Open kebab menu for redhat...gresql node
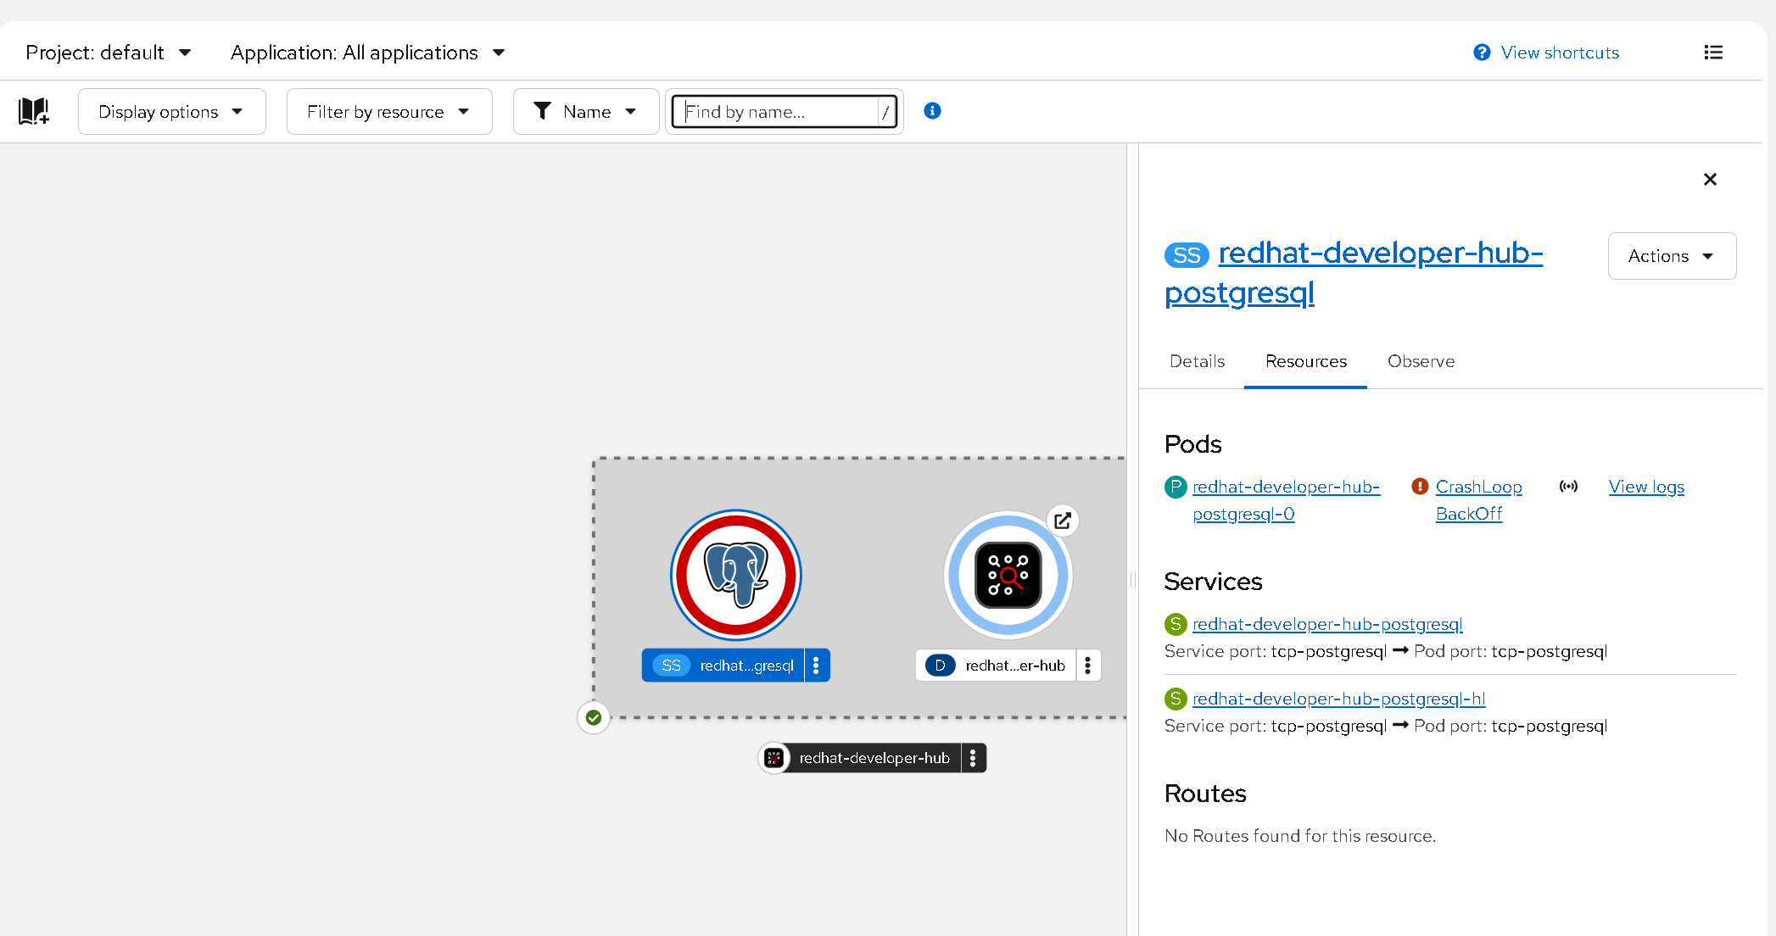This screenshot has width=1776, height=936. (816, 666)
